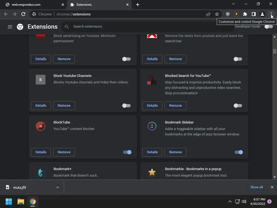Enable the Remove the feeds from youtube extension toggle
This screenshot has height=208, width=277.
point(238,59)
